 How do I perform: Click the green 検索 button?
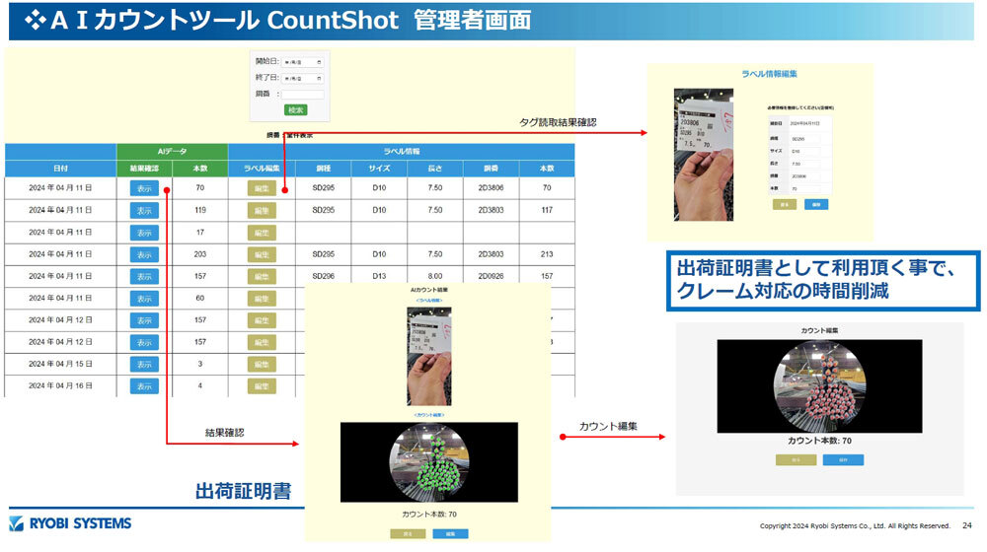coord(295,110)
